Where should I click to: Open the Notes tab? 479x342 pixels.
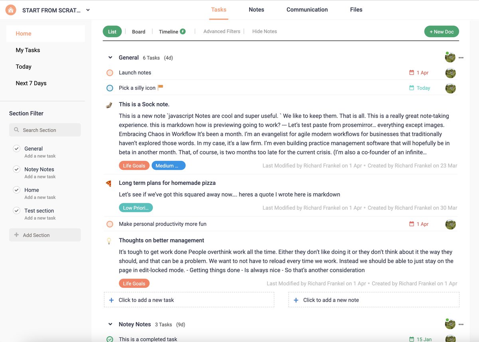256,9
